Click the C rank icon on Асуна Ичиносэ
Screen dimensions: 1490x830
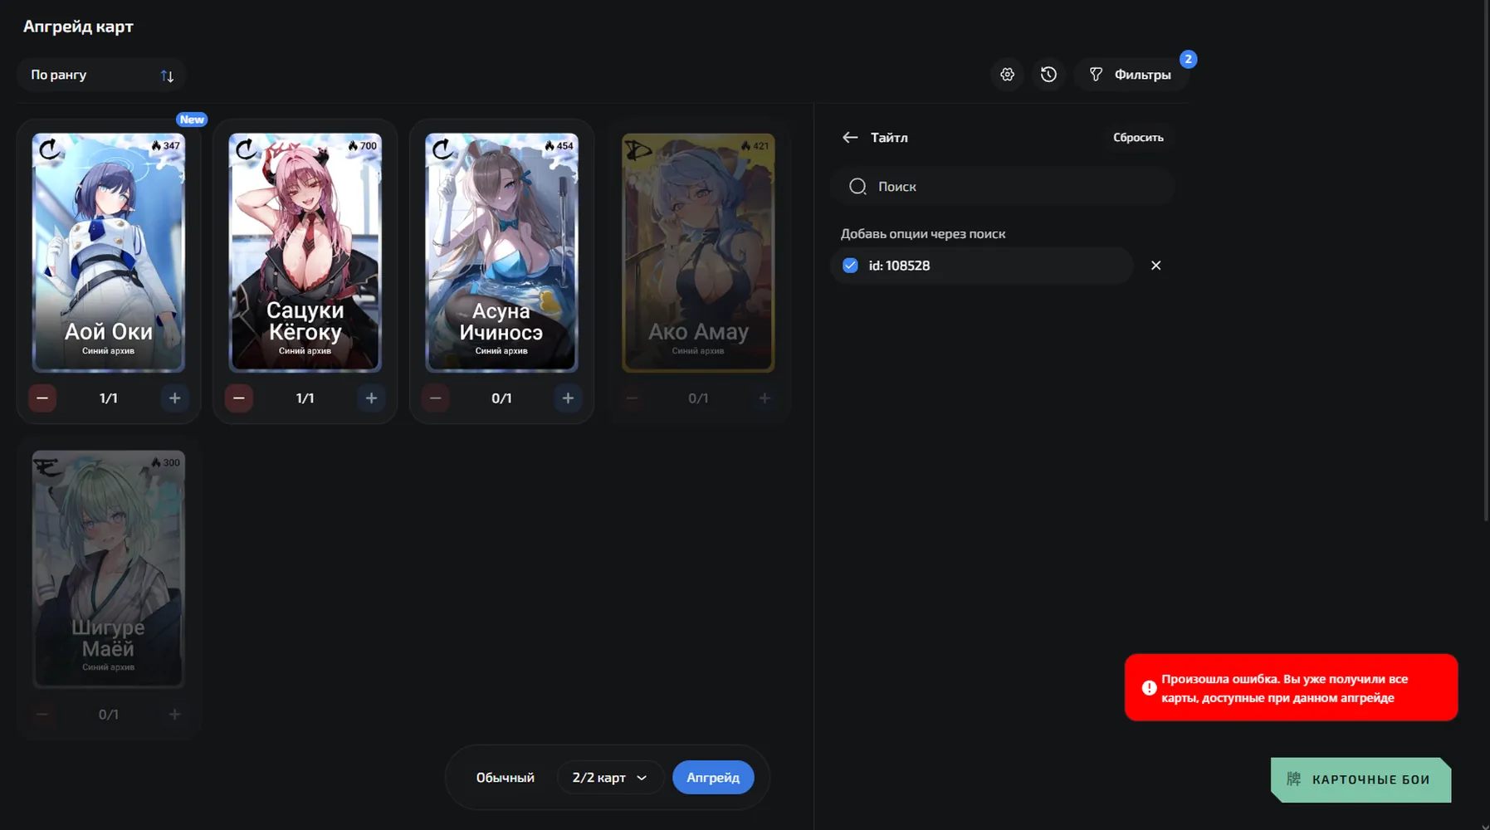pyautogui.click(x=443, y=149)
